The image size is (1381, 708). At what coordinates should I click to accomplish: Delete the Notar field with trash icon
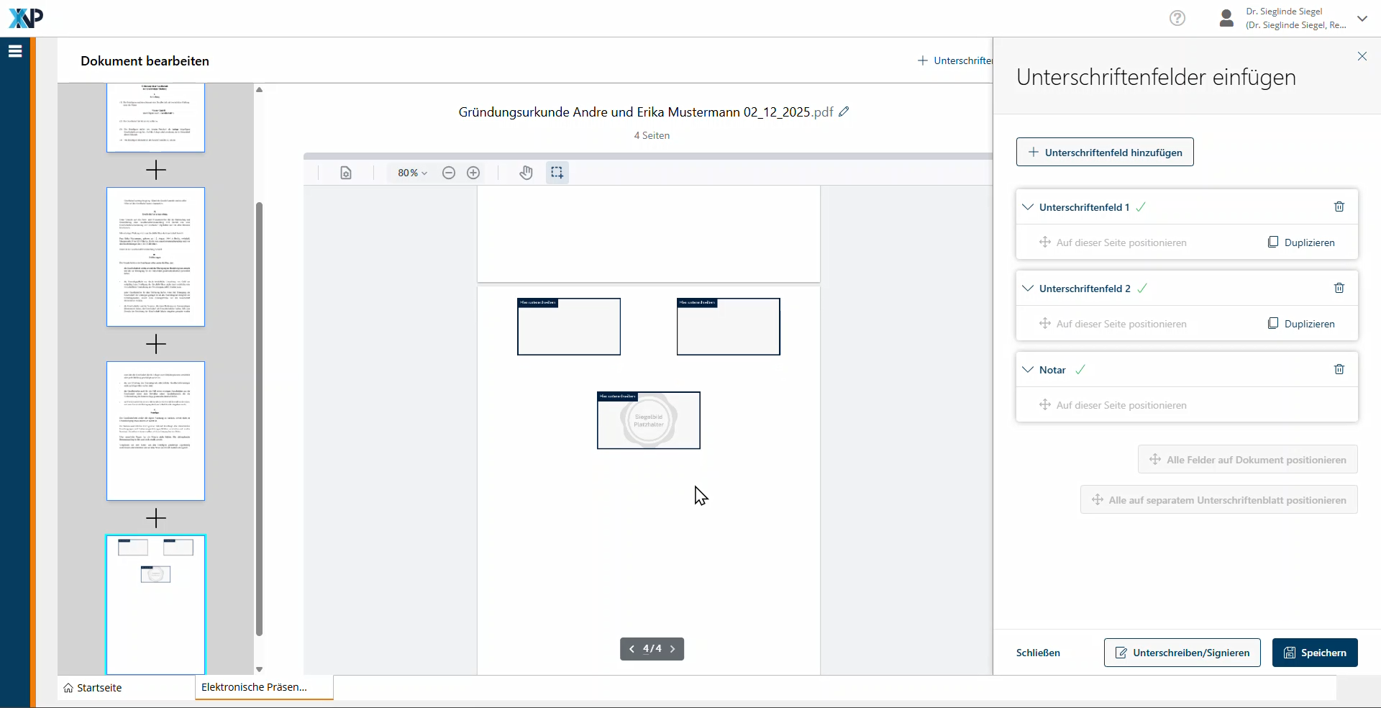pyautogui.click(x=1339, y=370)
